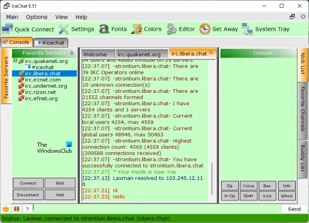Click the connected plug icon beside irc.quakenet.org

[x=21, y=61]
